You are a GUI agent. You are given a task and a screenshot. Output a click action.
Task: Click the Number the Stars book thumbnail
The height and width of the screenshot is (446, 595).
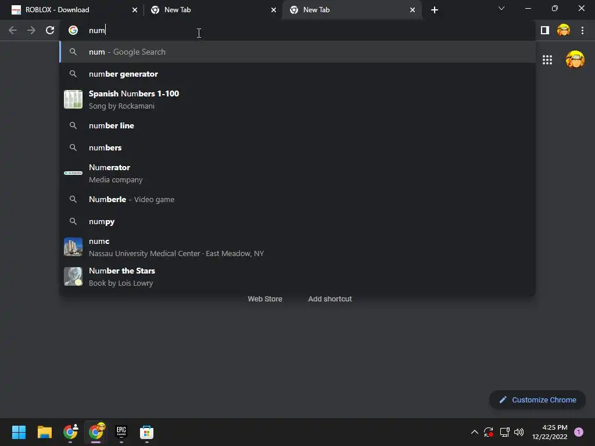pos(73,276)
